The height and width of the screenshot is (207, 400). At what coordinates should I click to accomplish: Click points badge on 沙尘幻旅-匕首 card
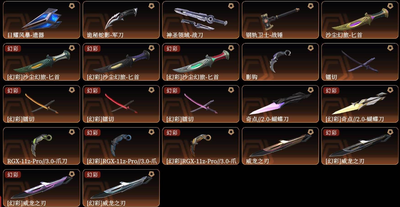tap(390, 6)
